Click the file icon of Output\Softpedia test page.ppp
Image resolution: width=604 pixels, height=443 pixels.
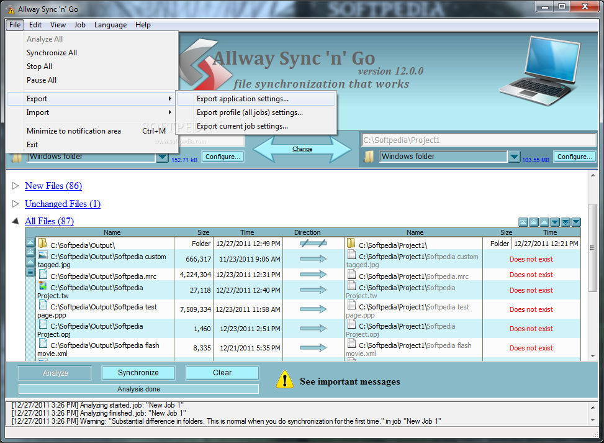pyautogui.click(x=43, y=305)
